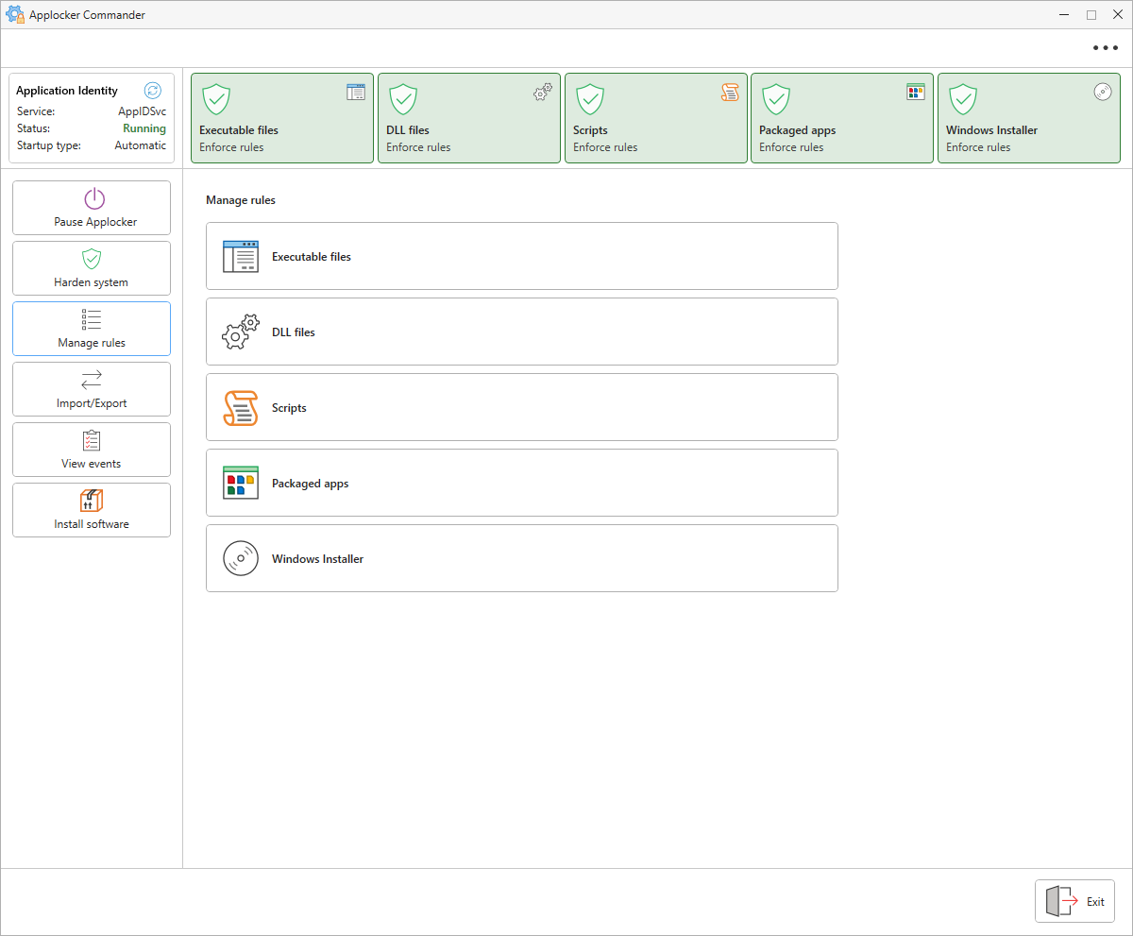1133x936 pixels.
Task: Click the Packaged apps tiles icon in rules list
Action: coord(241,483)
